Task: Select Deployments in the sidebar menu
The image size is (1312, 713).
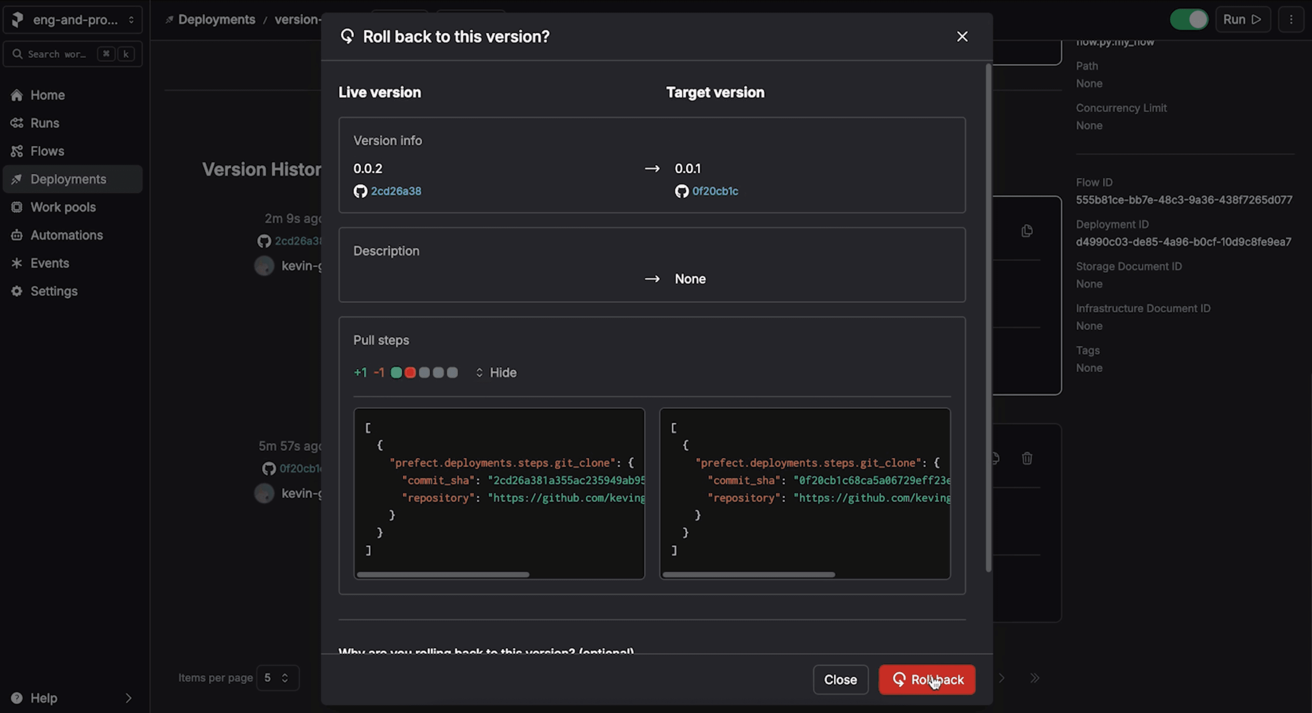Action: [x=68, y=179]
